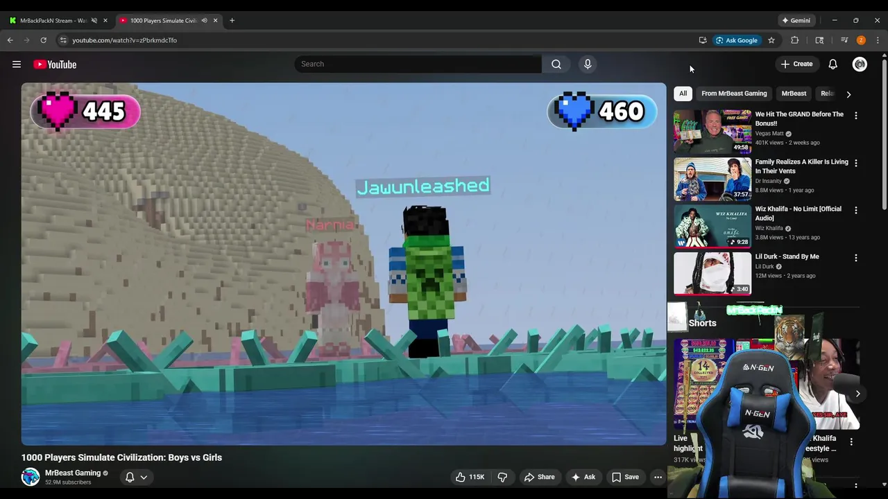Open the Gemini button in title bar
The image size is (888, 499).
coord(796,20)
